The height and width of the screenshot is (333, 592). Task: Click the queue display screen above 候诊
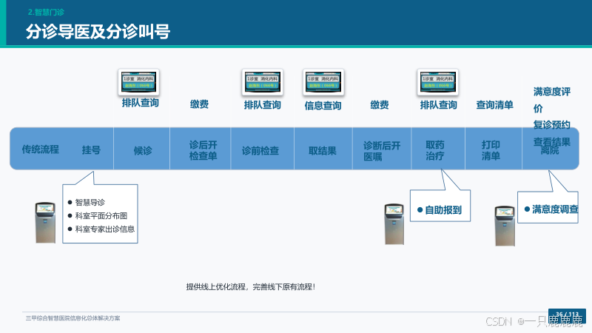coord(138,82)
